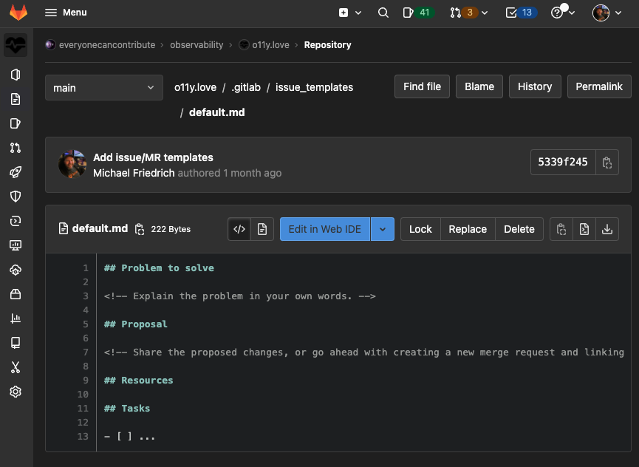Open Snippets scissors icon in the sidebar
Image resolution: width=639 pixels, height=467 pixels.
[x=16, y=367]
